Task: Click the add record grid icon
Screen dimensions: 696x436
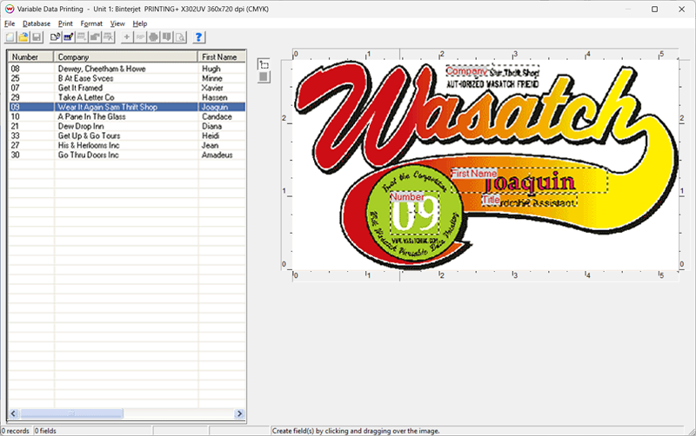Action: 82,37
